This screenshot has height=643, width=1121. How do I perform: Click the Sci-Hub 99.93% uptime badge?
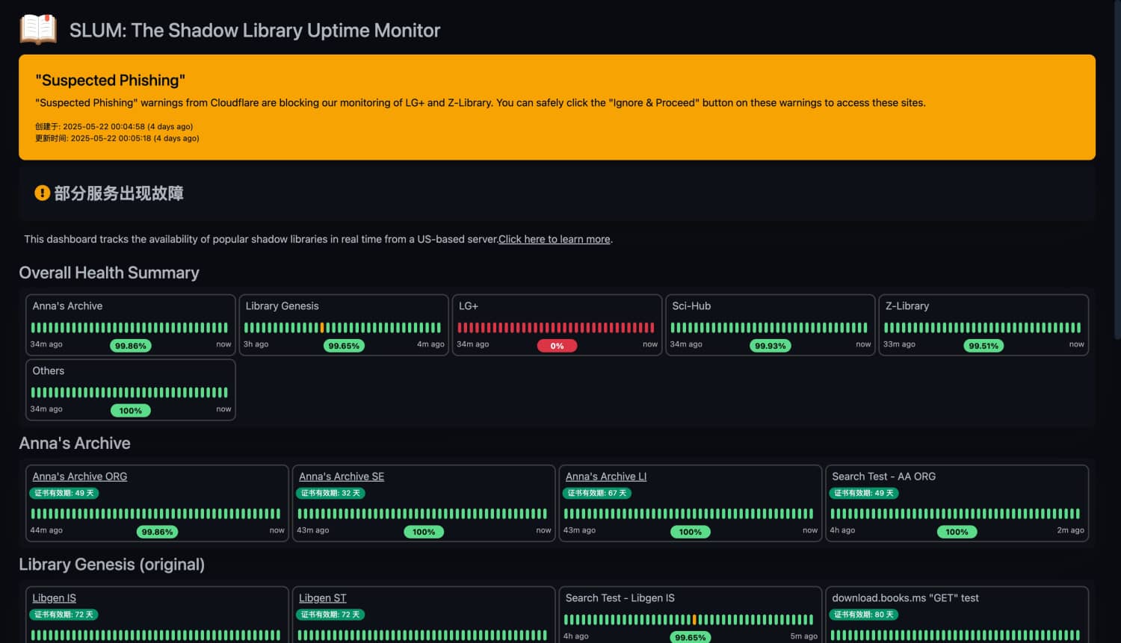click(x=771, y=346)
